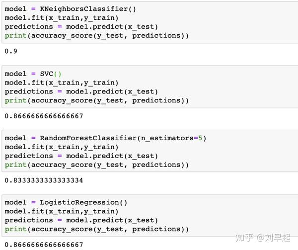Click the print statement in the SVC cell
Image resolution: width=298 pixels, height=250 pixels.
tap(97, 100)
